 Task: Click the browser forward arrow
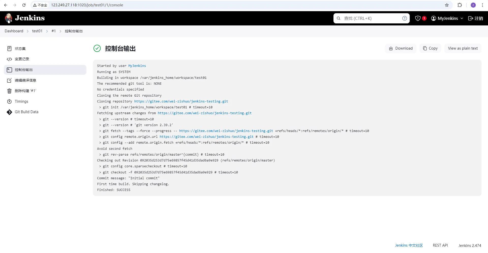(15, 5)
